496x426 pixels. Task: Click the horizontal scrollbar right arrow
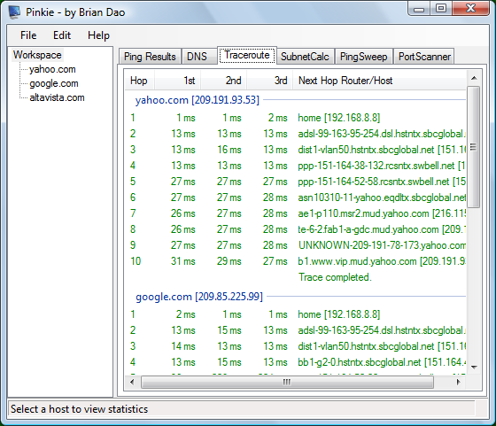tap(459, 382)
